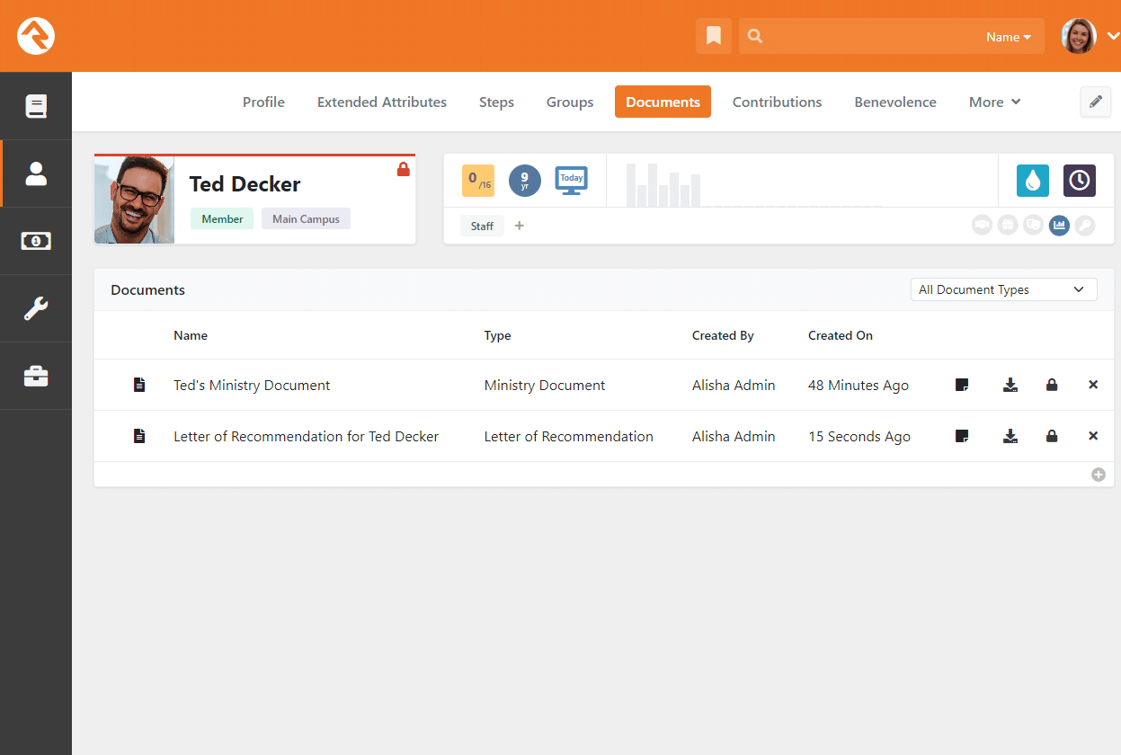Open Letter of Recommendation for Ted Decker name
The width and height of the screenshot is (1121, 755).
pos(306,436)
